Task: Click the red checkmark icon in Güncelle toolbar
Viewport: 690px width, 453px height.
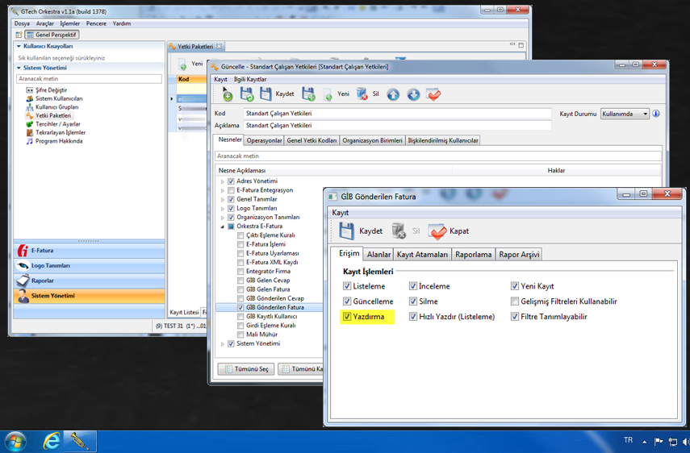Action: (433, 94)
